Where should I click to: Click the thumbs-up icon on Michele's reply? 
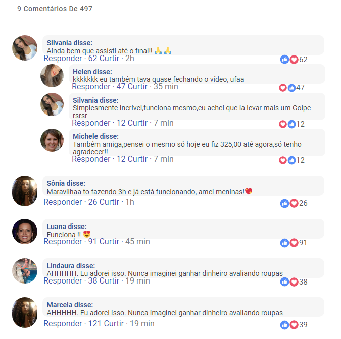click(x=291, y=160)
